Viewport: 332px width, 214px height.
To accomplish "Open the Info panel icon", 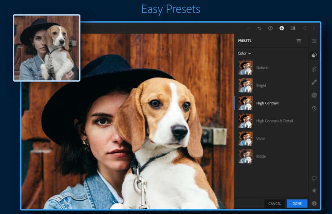I will point(314,203).
